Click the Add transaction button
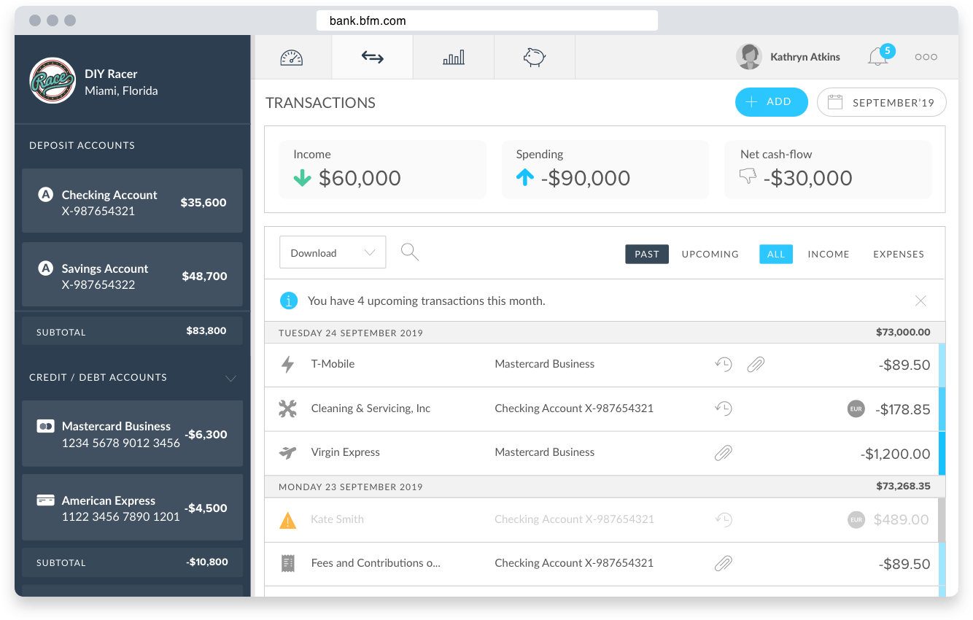 [x=771, y=102]
